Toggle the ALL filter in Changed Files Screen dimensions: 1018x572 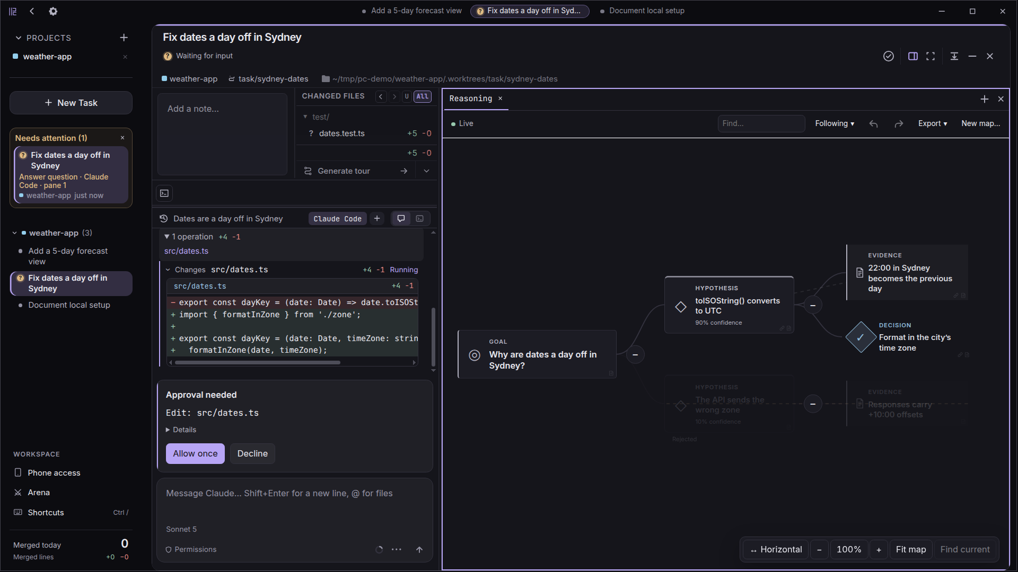coord(423,96)
